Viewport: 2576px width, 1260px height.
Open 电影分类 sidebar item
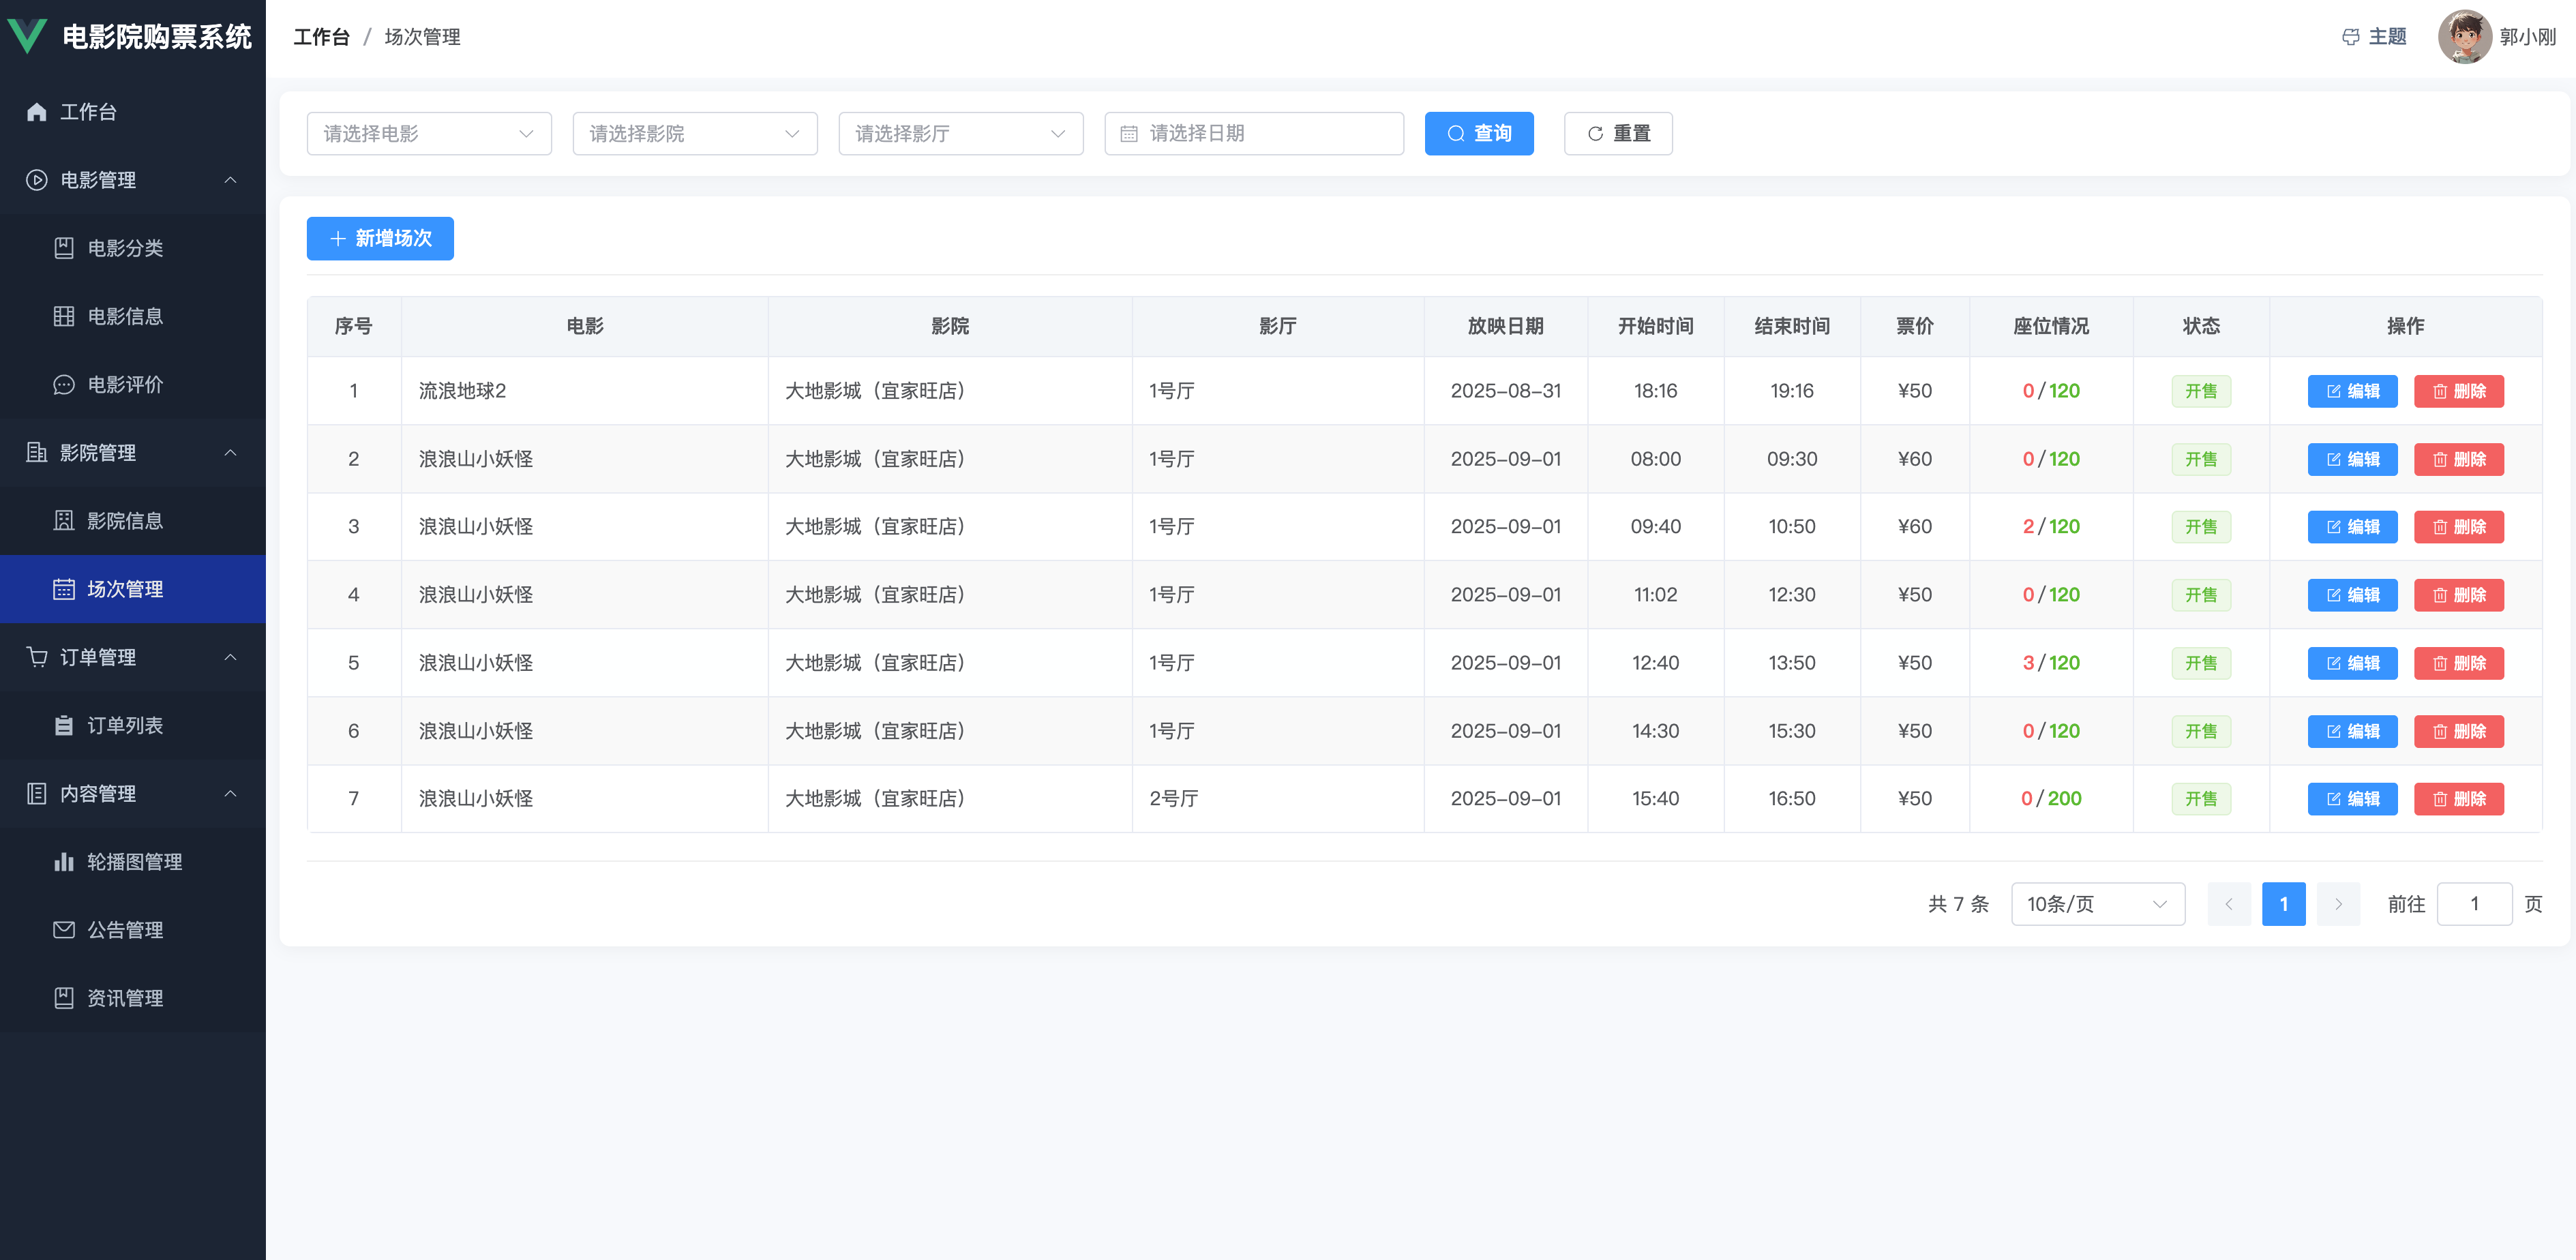[x=125, y=248]
